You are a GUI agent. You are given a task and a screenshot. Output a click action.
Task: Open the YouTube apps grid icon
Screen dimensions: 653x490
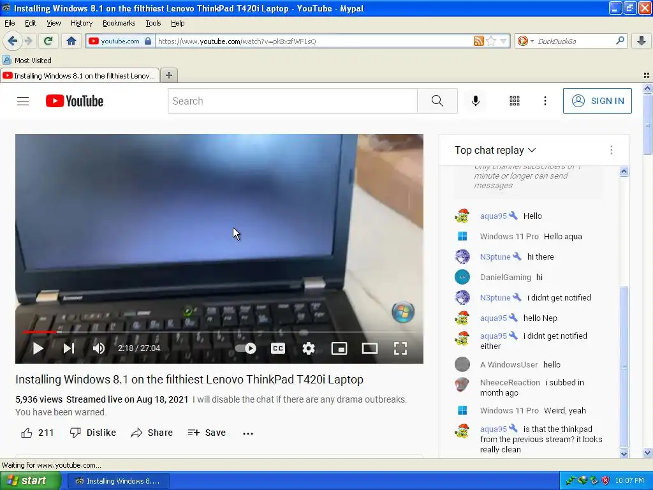[515, 101]
